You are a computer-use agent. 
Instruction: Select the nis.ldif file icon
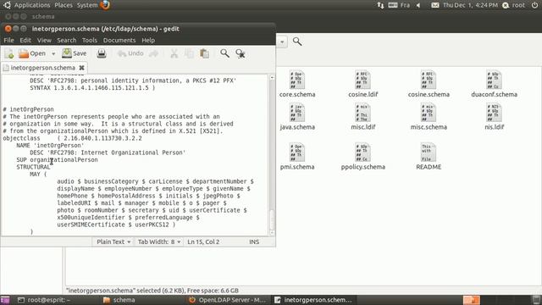494,113
